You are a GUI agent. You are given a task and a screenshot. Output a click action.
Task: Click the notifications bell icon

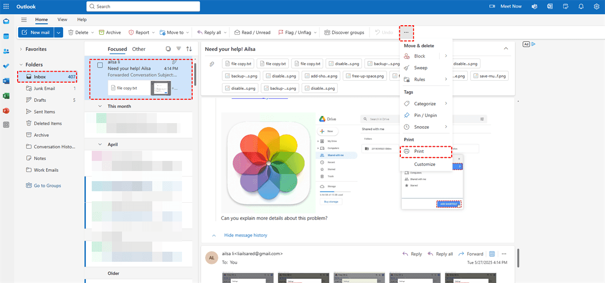click(581, 7)
